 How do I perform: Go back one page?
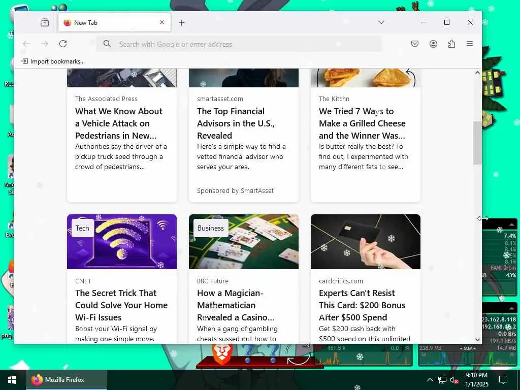[x=26, y=44]
